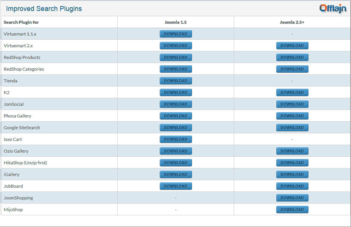The height and width of the screenshot is (227, 351).
Task: Select the 'HikaShop (Unzip first)' row label
Action: tap(25, 163)
